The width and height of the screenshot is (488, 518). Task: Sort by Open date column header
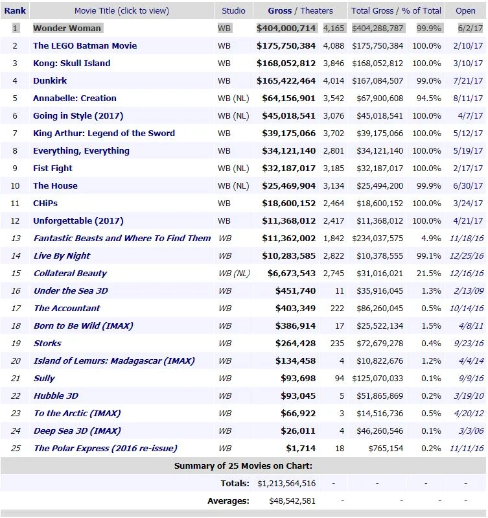[x=465, y=10]
